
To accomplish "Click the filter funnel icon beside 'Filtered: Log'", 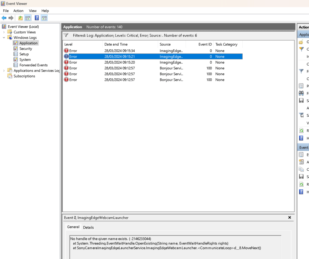I will [66, 36].
